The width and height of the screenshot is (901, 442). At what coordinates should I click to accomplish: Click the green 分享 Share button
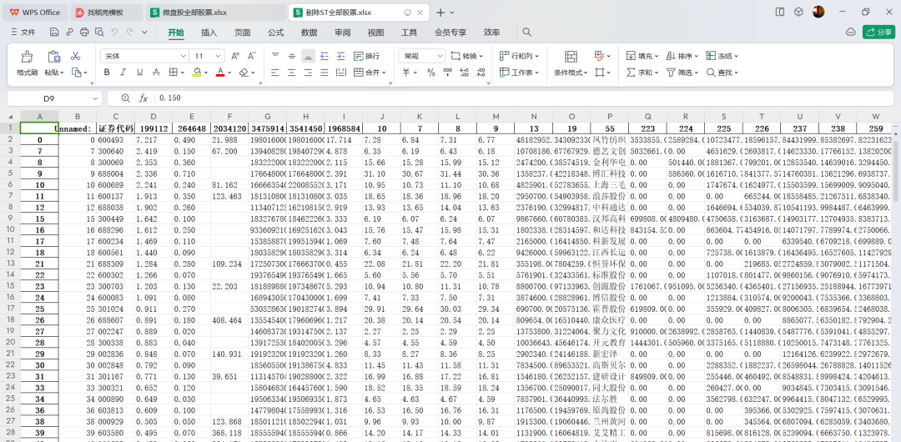pos(879,33)
